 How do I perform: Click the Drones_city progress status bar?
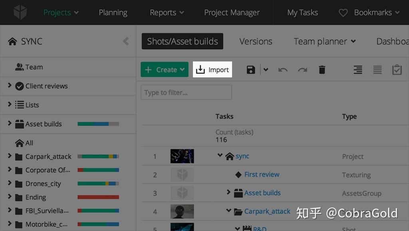(98, 184)
